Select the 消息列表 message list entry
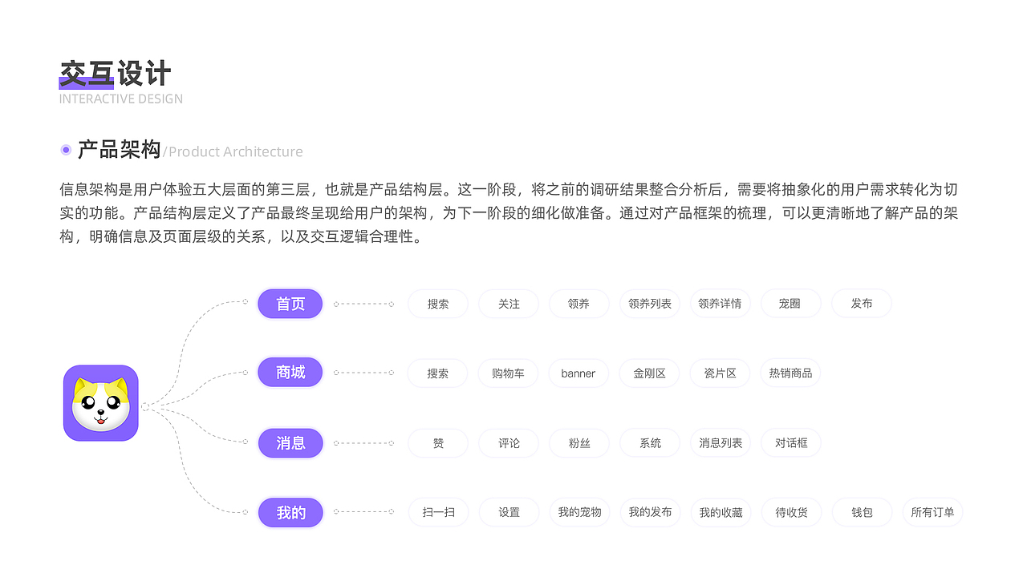This screenshot has height=577, width=1027. 720,442
